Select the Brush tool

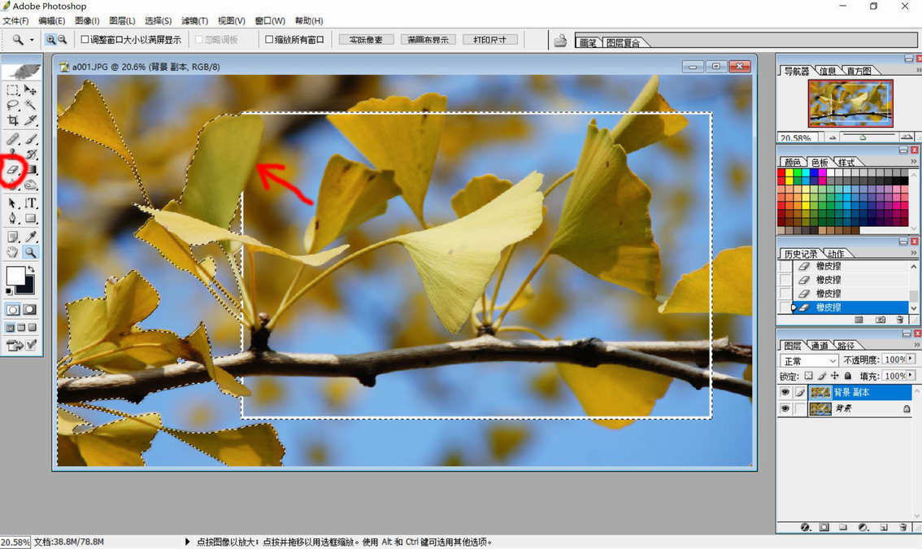tap(31, 139)
